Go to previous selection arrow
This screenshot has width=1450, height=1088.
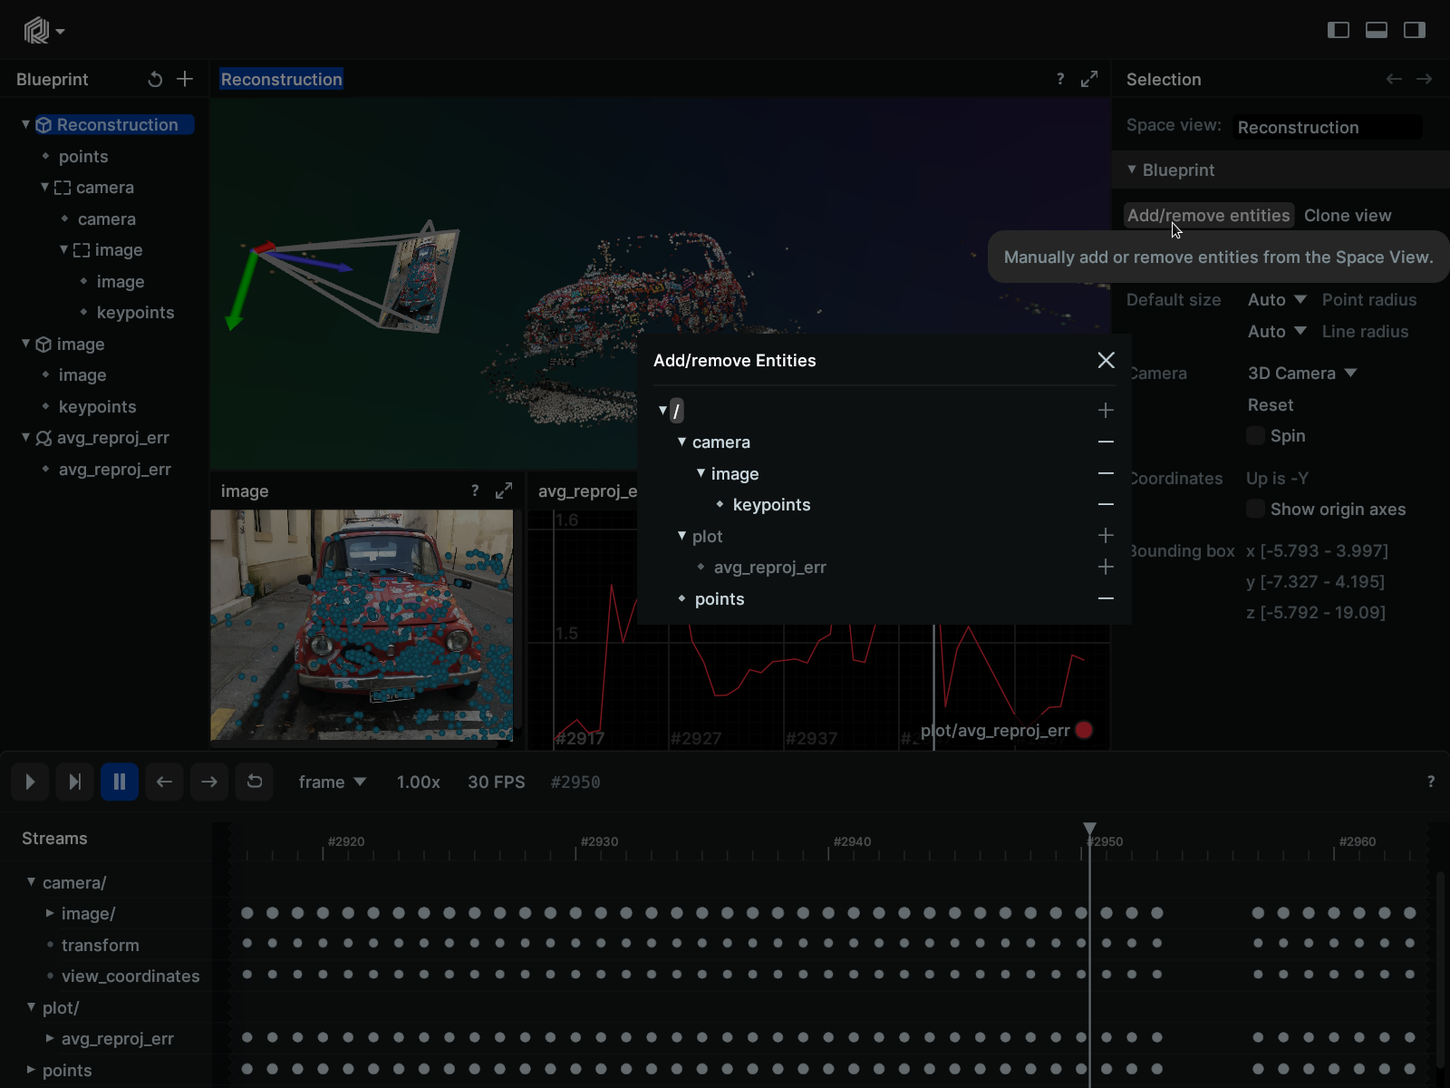[1394, 79]
